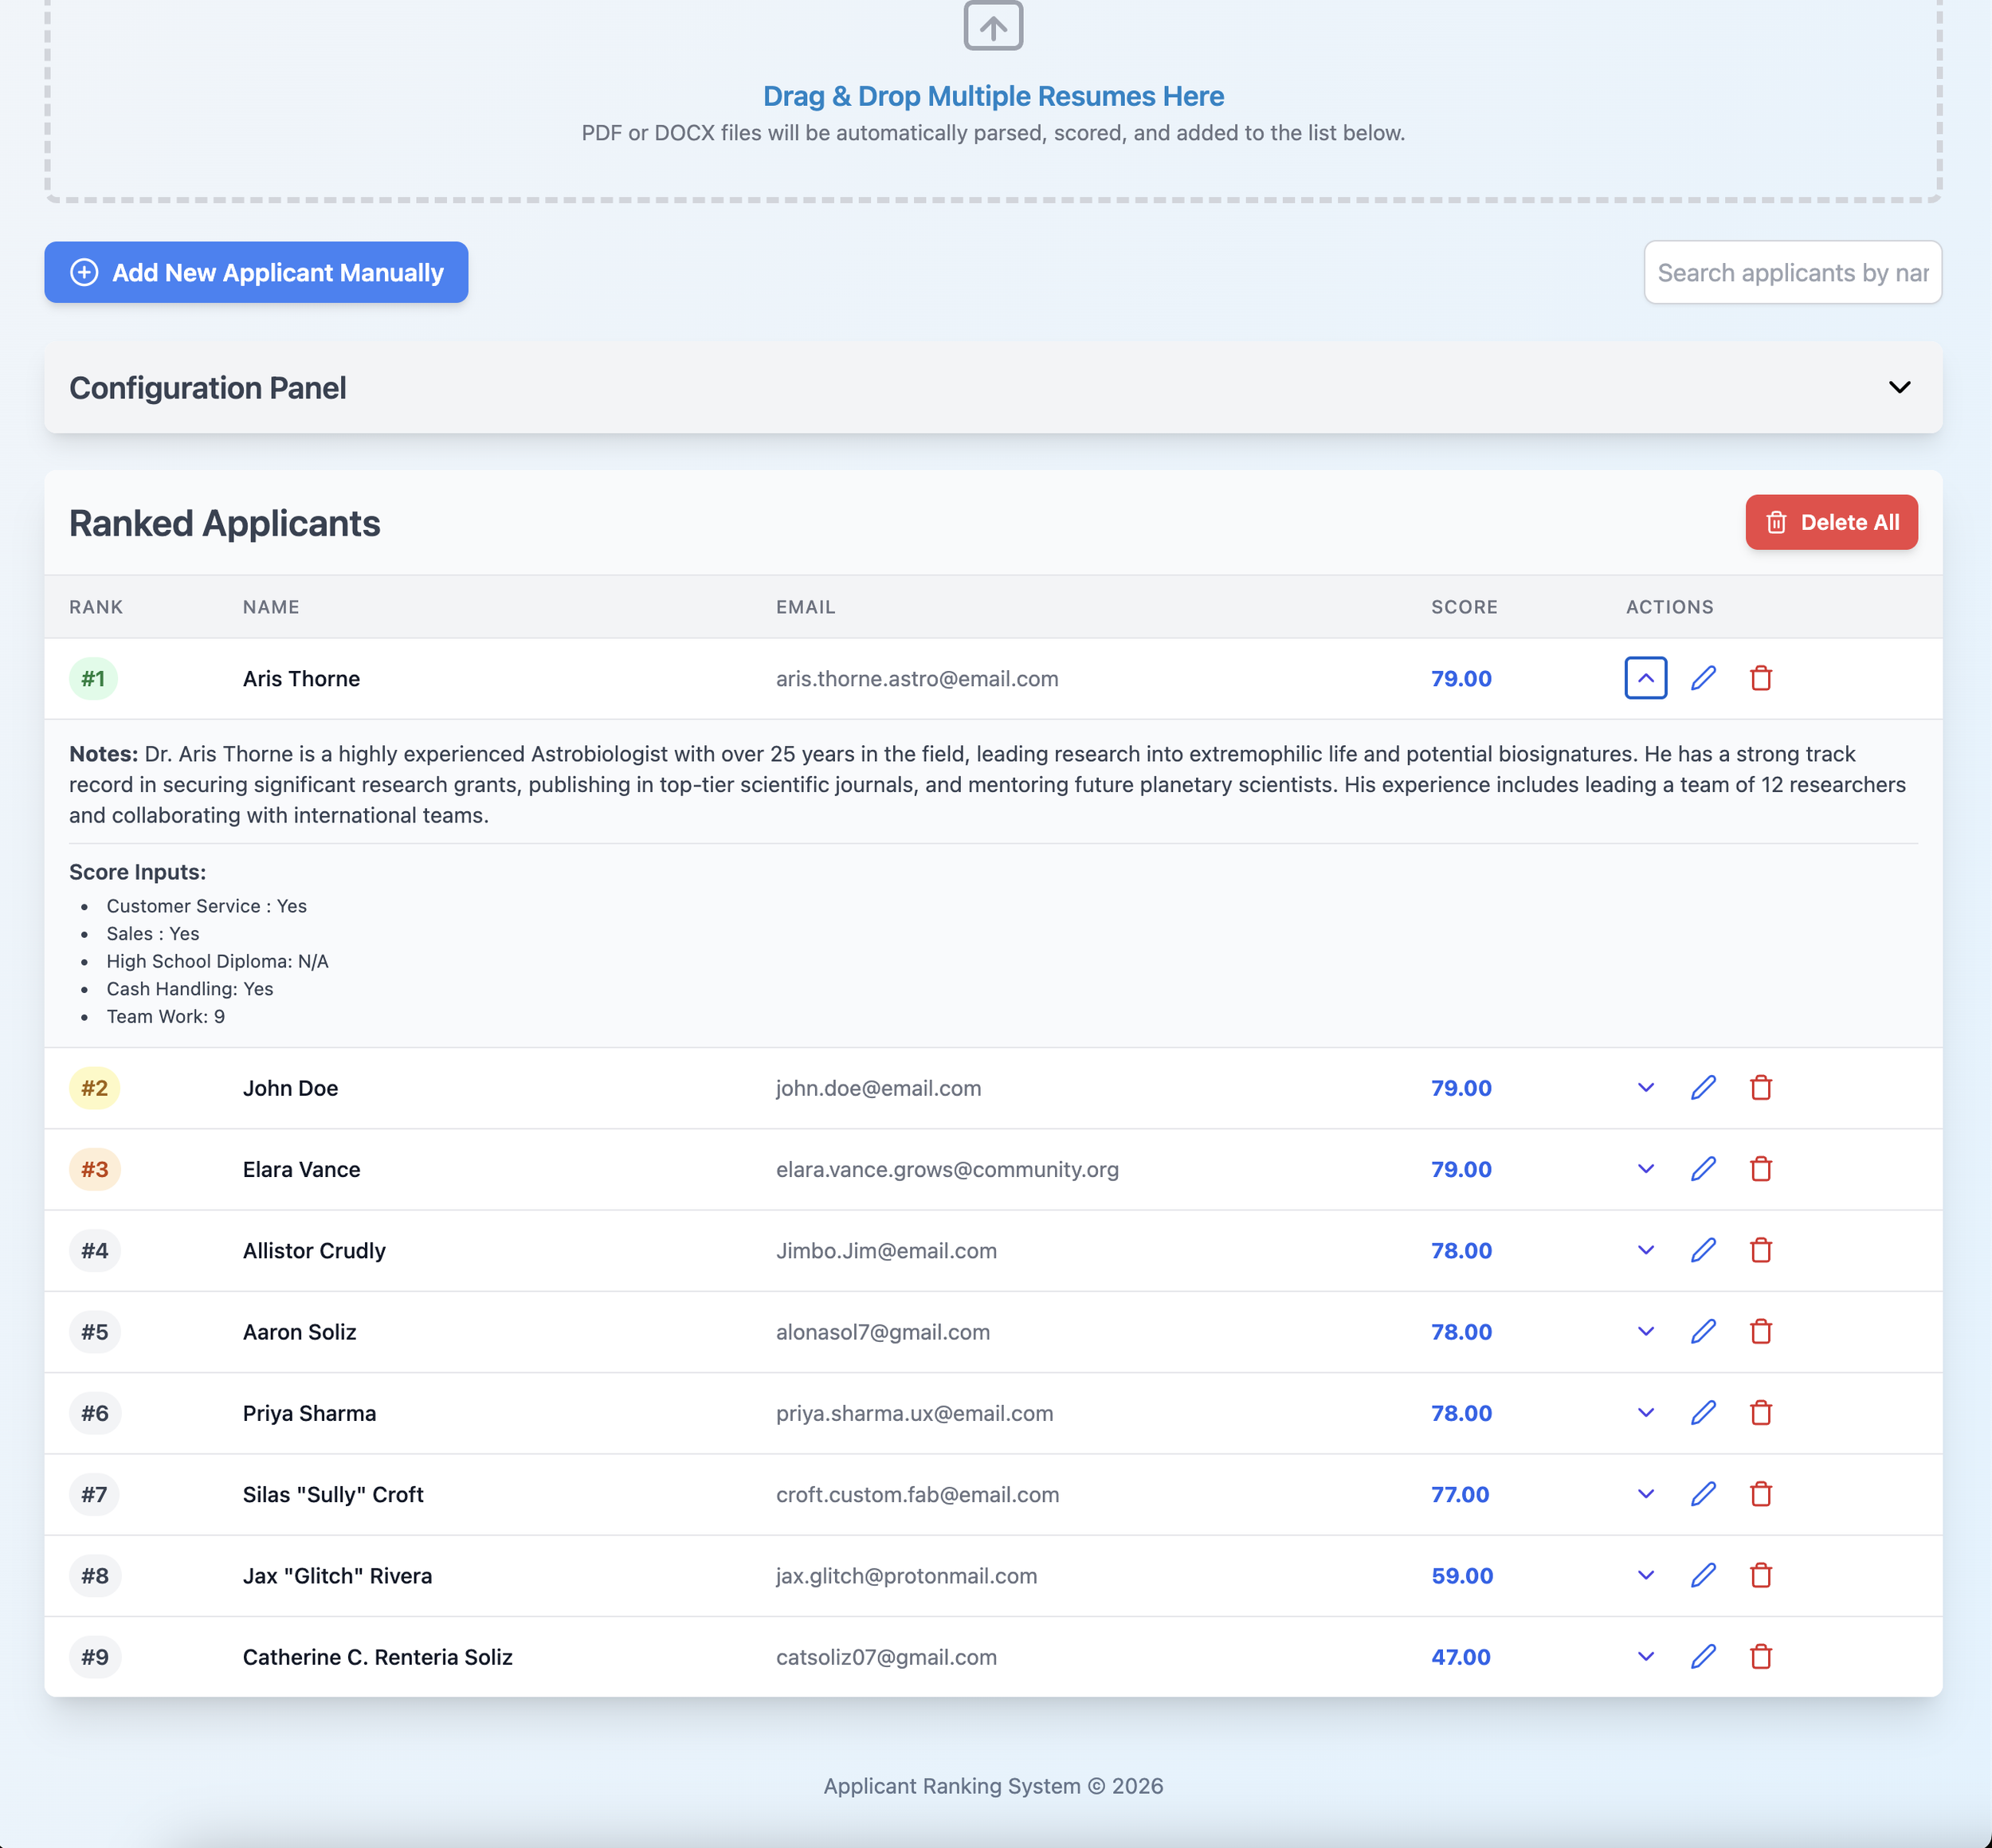The image size is (1992, 1848).
Task: Show details for Jax "Glitch" Rivera
Action: pyautogui.click(x=1645, y=1575)
